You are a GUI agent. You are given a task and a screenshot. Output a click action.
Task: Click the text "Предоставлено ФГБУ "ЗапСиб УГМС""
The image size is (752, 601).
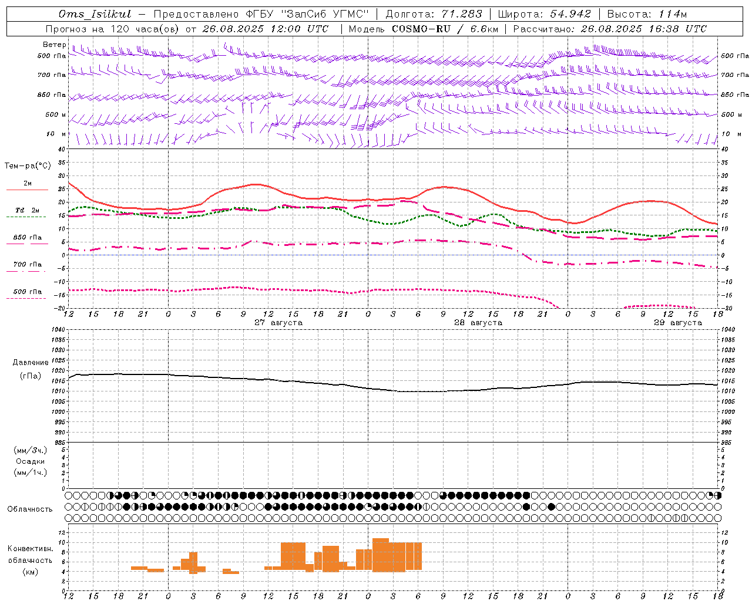coord(261,14)
